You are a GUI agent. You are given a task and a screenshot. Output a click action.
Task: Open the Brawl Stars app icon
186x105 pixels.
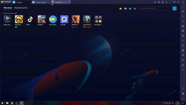tap(19, 19)
